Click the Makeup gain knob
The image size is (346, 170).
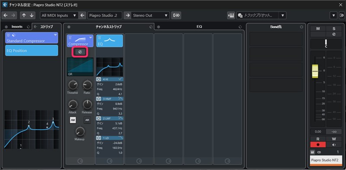coord(80,132)
